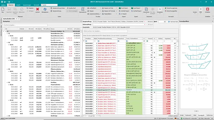Switch to the Auswertungen ribbon tab
The image size is (214, 120).
(27, 5)
